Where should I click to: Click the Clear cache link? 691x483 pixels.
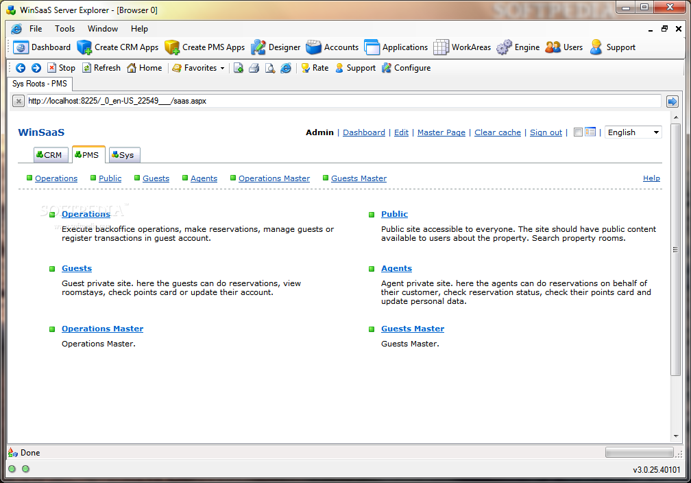coord(498,132)
